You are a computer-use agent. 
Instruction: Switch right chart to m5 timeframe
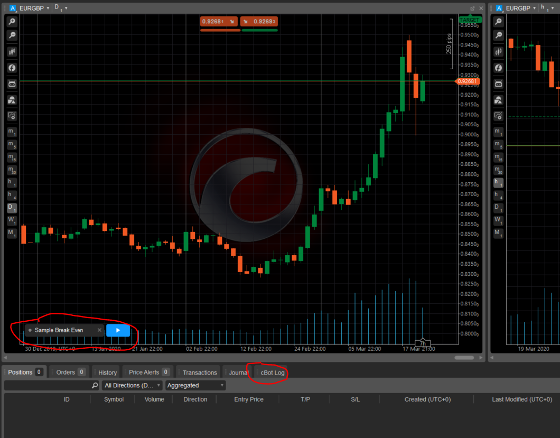(498, 145)
